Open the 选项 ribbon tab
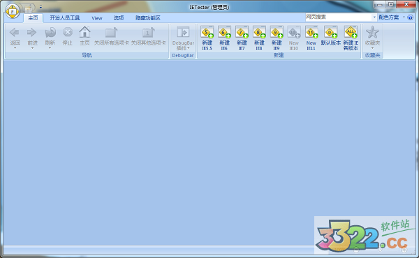 pyautogui.click(x=119, y=18)
